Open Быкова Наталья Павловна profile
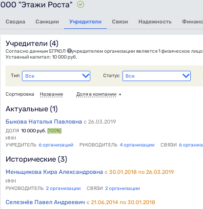This screenshot has width=203, height=209. click(x=44, y=122)
